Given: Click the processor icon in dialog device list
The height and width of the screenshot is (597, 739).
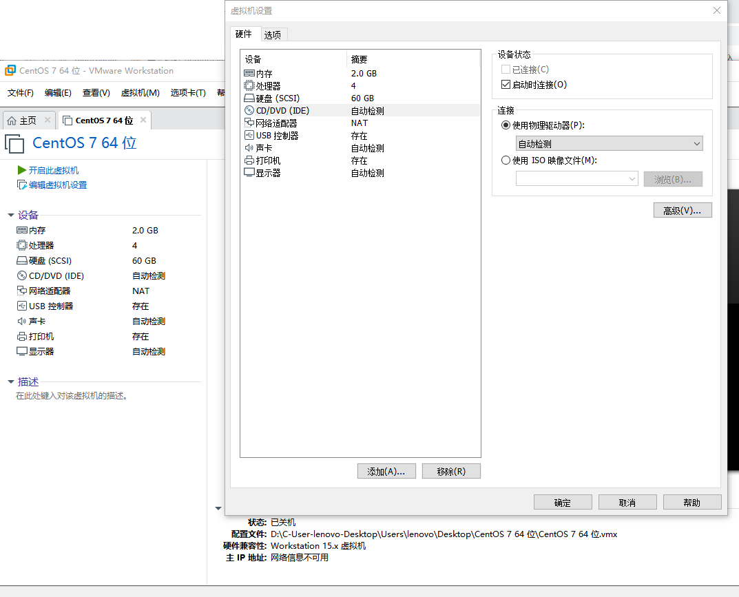Looking at the screenshot, I should coord(249,85).
